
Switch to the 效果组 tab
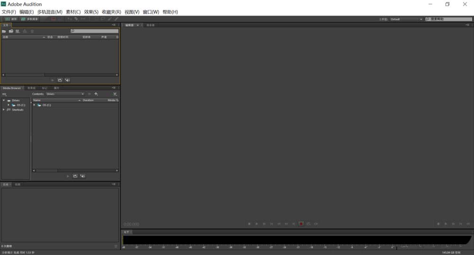[x=31, y=88]
